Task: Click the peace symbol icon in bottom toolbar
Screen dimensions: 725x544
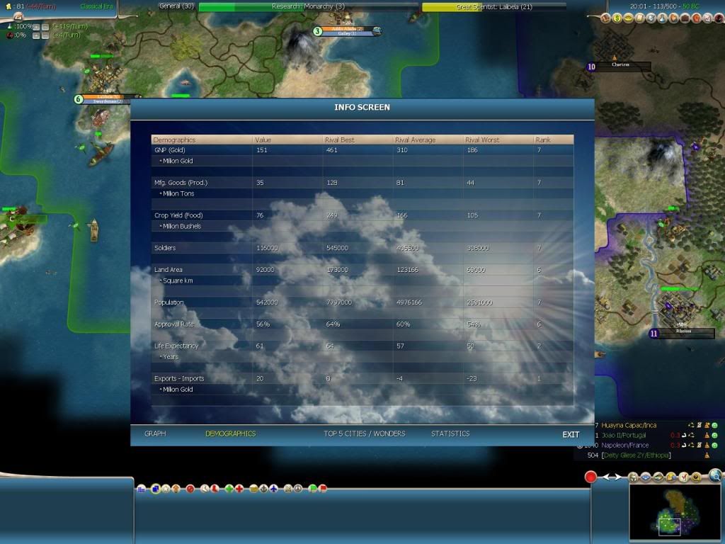Action: tap(298, 489)
